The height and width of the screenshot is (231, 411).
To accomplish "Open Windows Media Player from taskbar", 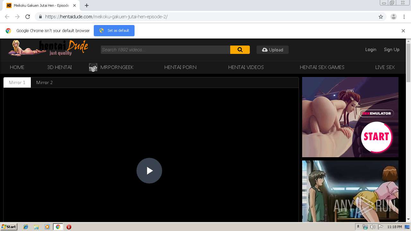I will click(47, 227).
